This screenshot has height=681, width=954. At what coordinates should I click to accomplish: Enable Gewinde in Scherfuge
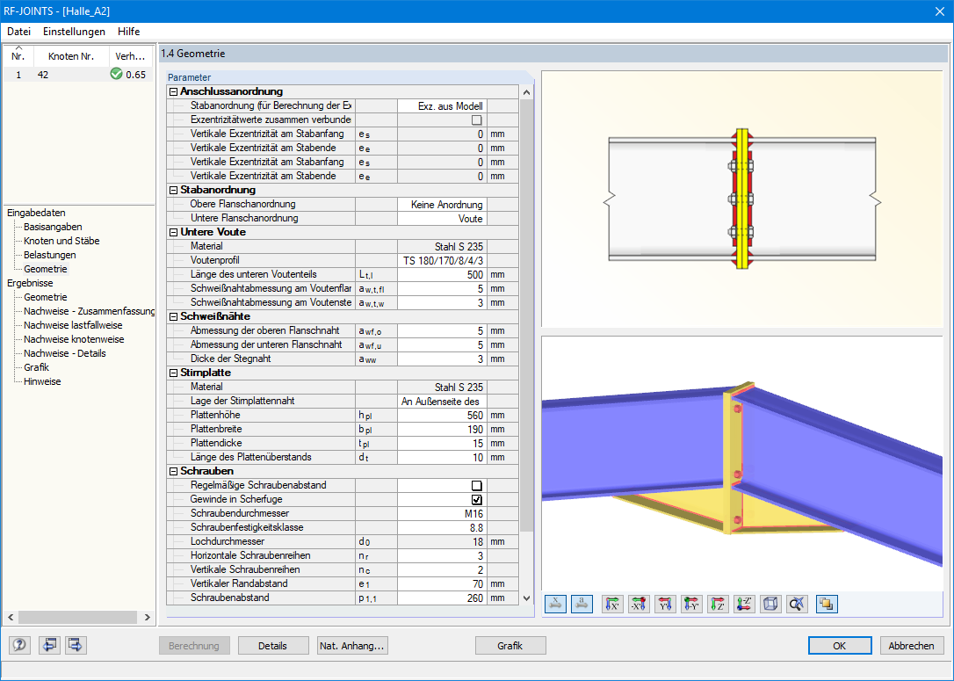coord(476,499)
